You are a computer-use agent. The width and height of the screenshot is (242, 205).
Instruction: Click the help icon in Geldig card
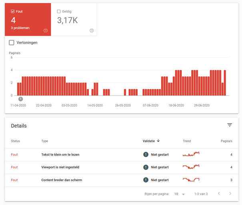[92, 30]
